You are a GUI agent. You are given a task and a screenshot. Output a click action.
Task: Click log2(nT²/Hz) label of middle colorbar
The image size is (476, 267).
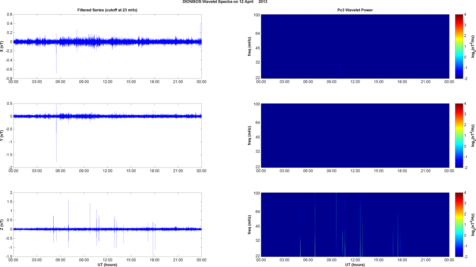[473, 135]
